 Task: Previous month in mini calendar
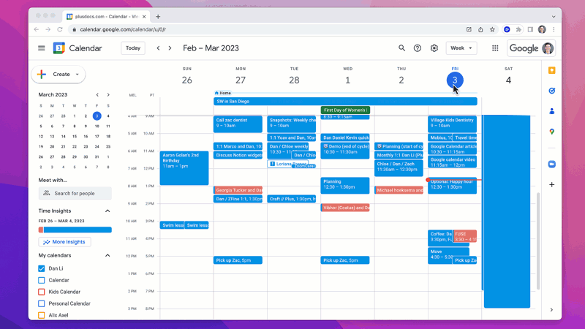point(97,95)
